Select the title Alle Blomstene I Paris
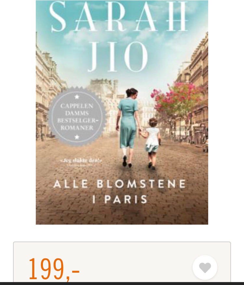The height and width of the screenshot is (285, 244). point(120,191)
